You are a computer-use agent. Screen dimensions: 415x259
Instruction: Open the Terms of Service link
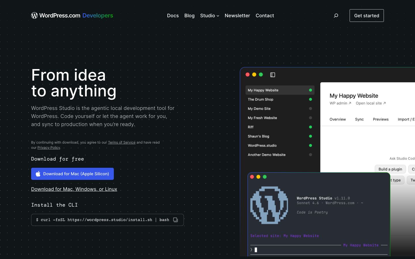pyautogui.click(x=122, y=142)
